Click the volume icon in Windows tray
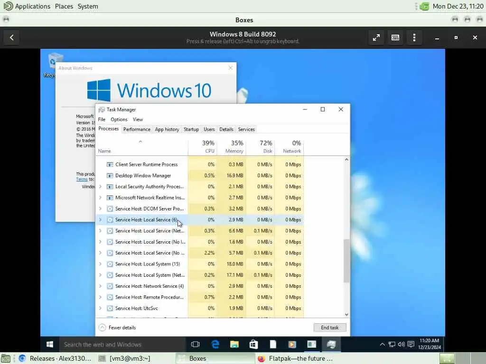Image resolution: width=486 pixels, height=364 pixels. point(401,344)
